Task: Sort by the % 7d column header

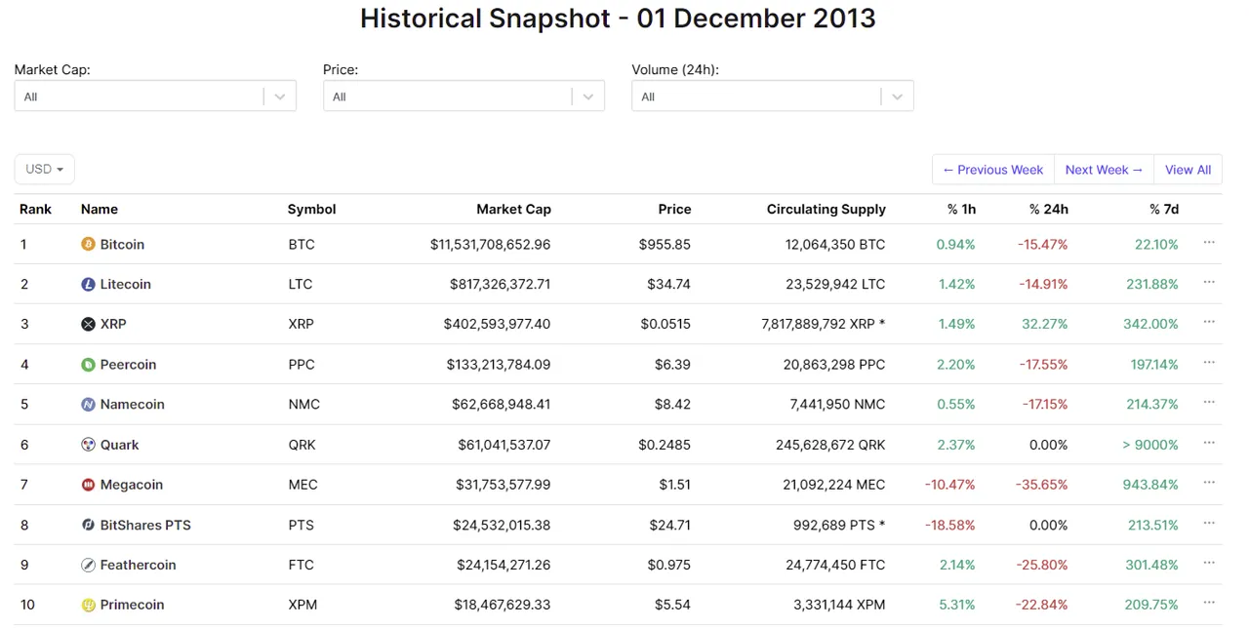Action: coord(1164,210)
